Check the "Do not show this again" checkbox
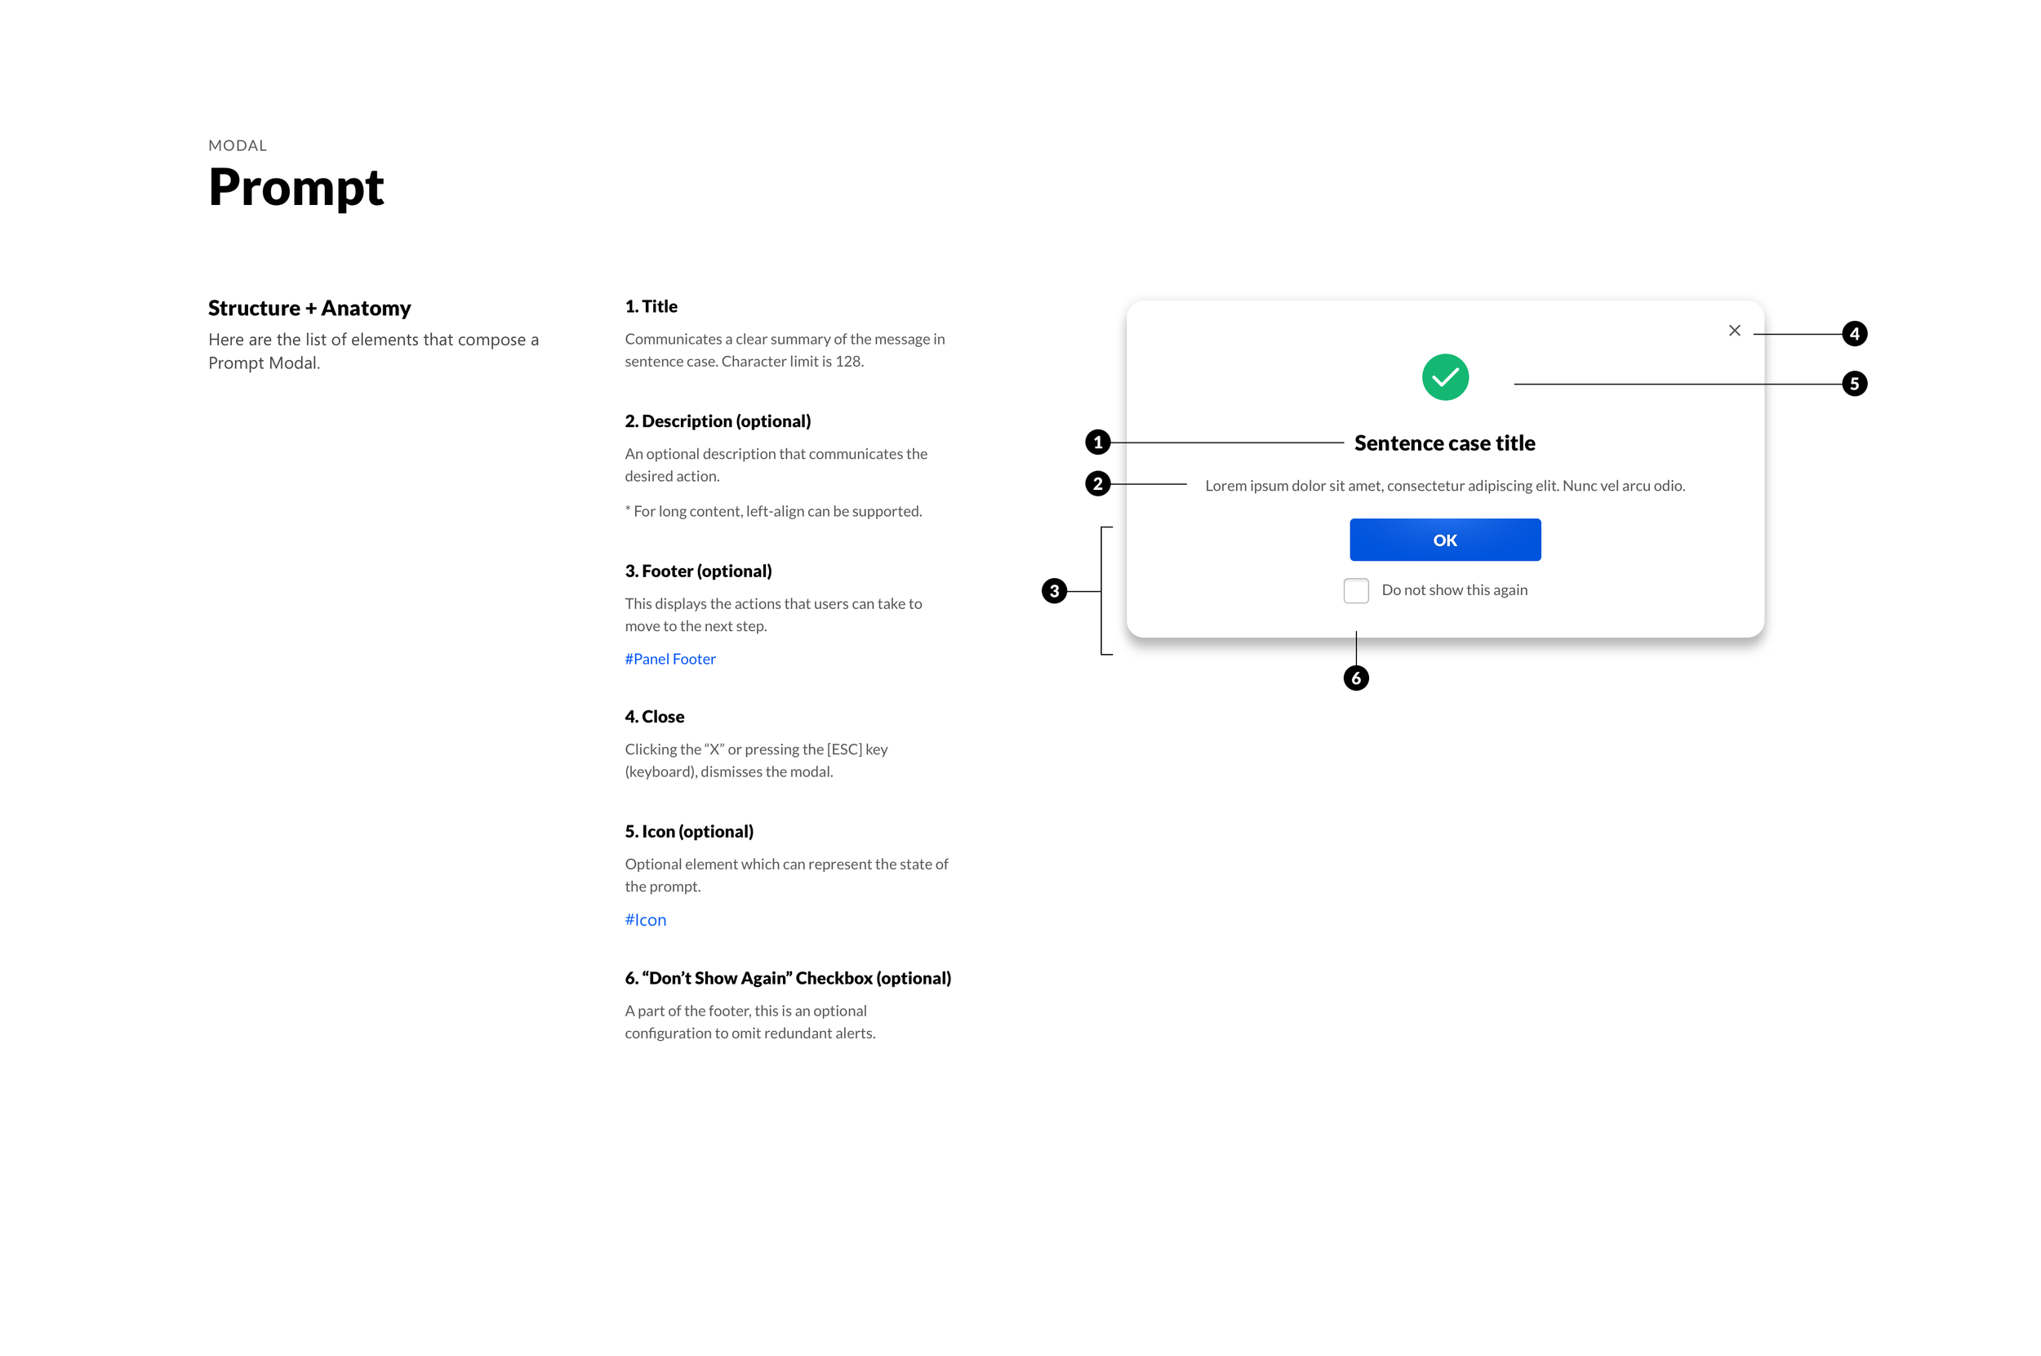The image size is (2041, 1356). pos(1355,591)
